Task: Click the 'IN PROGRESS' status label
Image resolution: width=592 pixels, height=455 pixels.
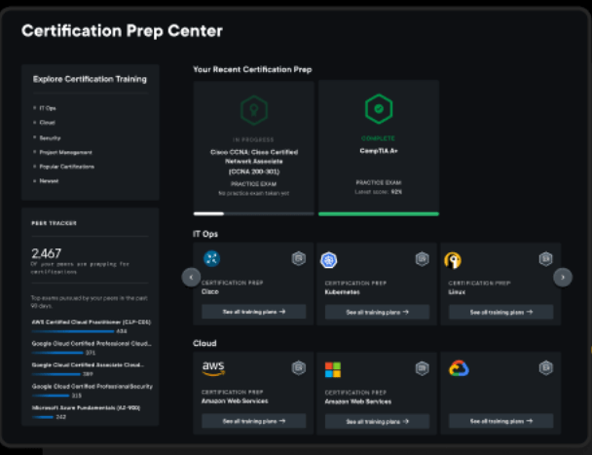Action: (x=253, y=140)
